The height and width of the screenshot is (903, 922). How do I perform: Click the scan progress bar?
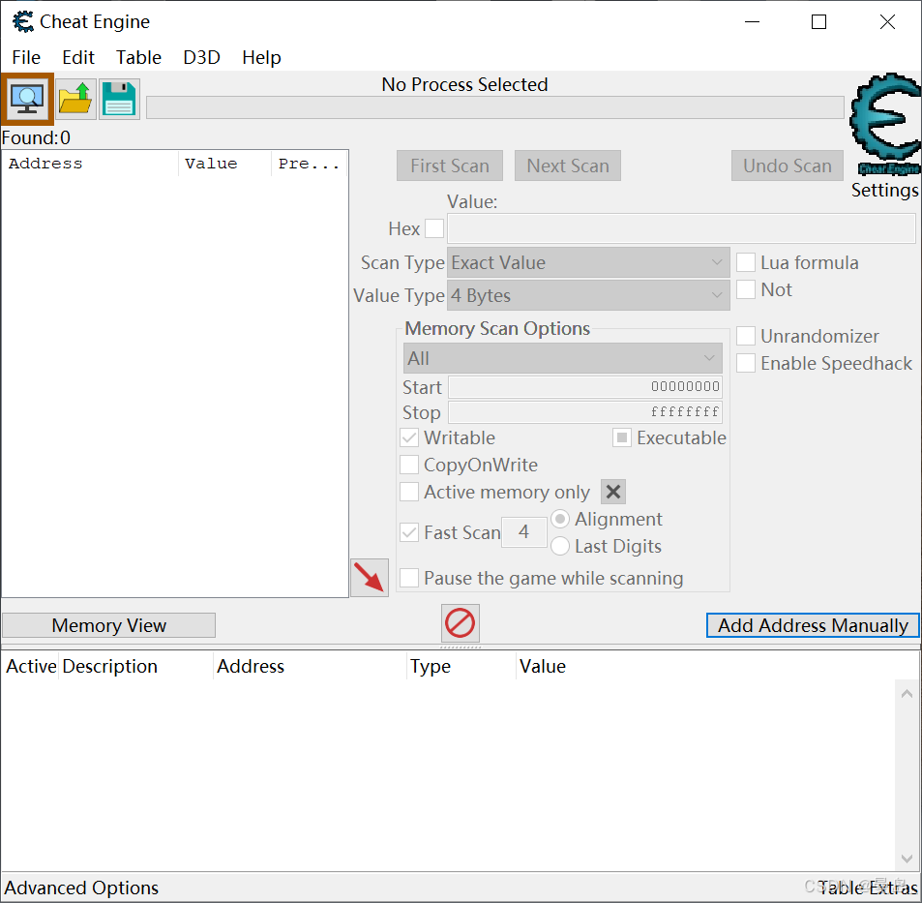coord(495,107)
